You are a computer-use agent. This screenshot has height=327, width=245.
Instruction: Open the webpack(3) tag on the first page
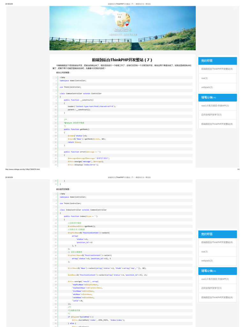207,87
